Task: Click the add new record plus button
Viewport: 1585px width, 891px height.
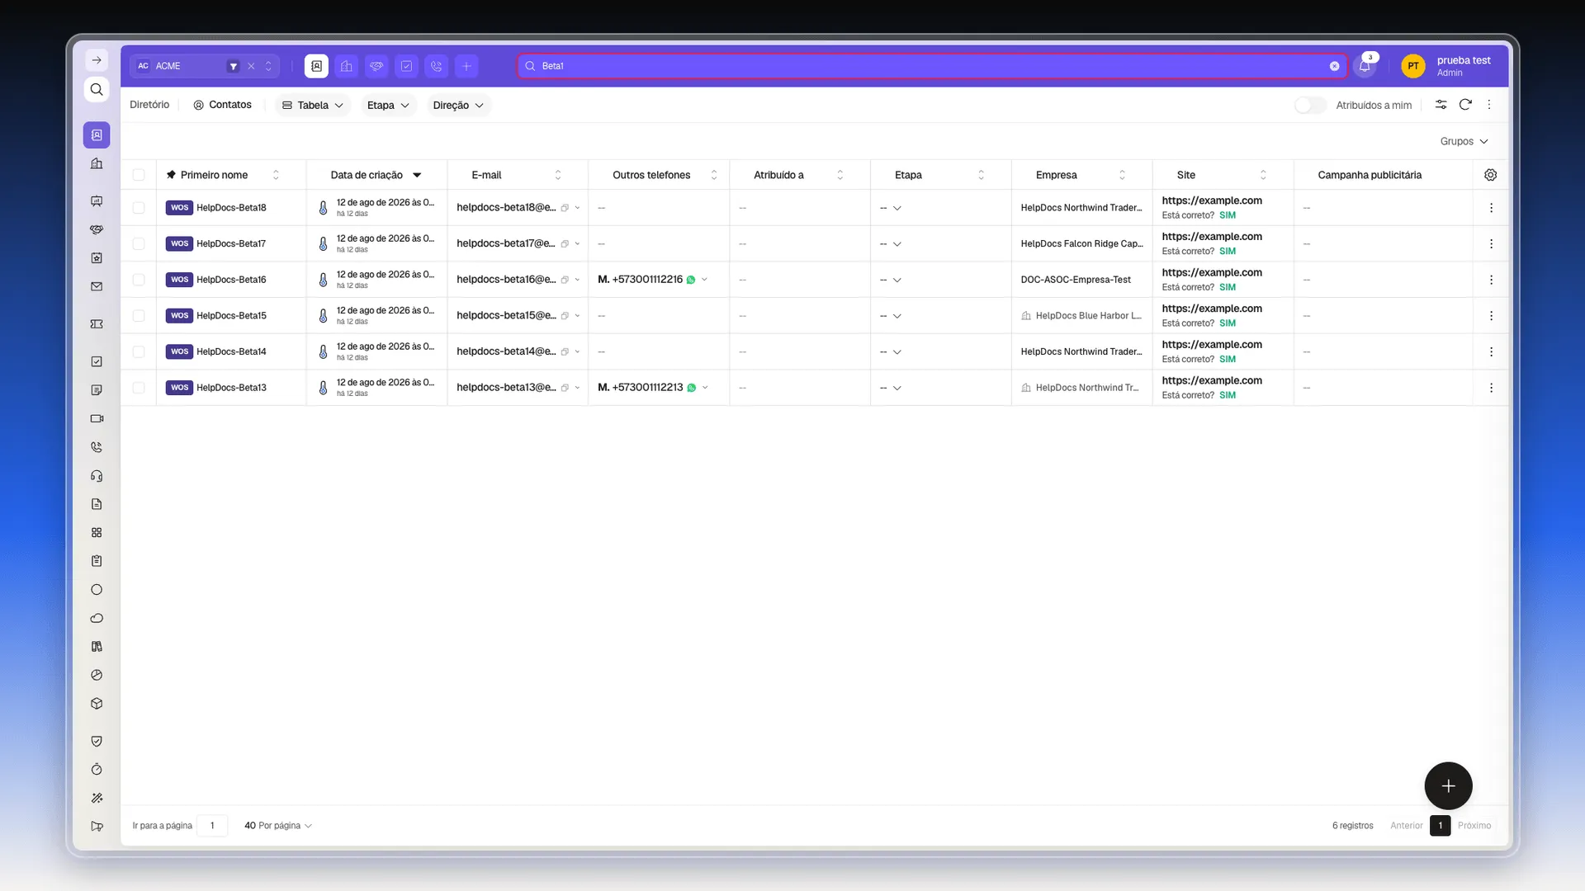Action: [x=1448, y=786]
